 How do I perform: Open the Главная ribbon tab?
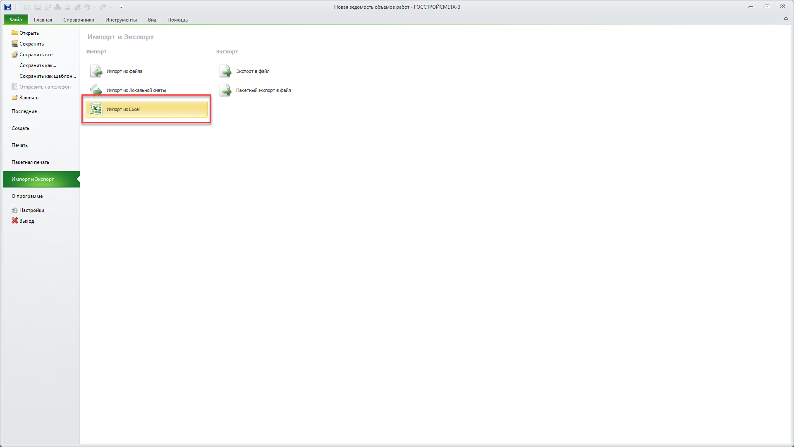[43, 20]
